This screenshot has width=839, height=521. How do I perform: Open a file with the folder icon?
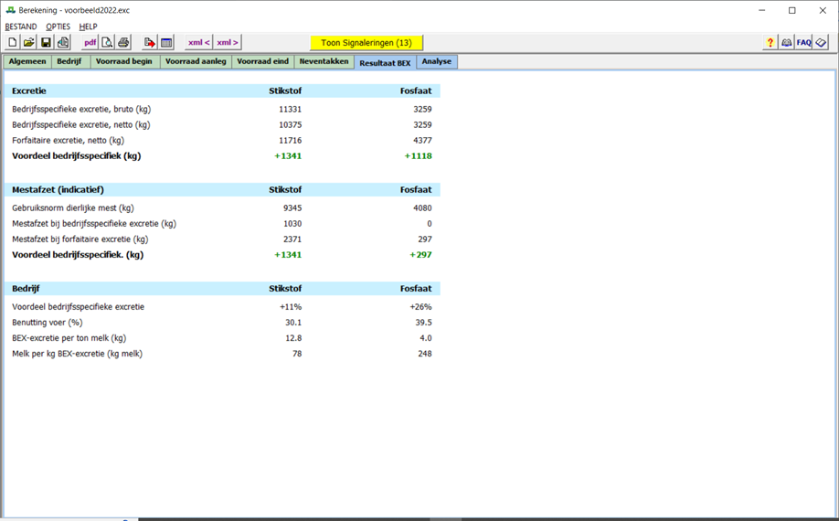(x=29, y=43)
